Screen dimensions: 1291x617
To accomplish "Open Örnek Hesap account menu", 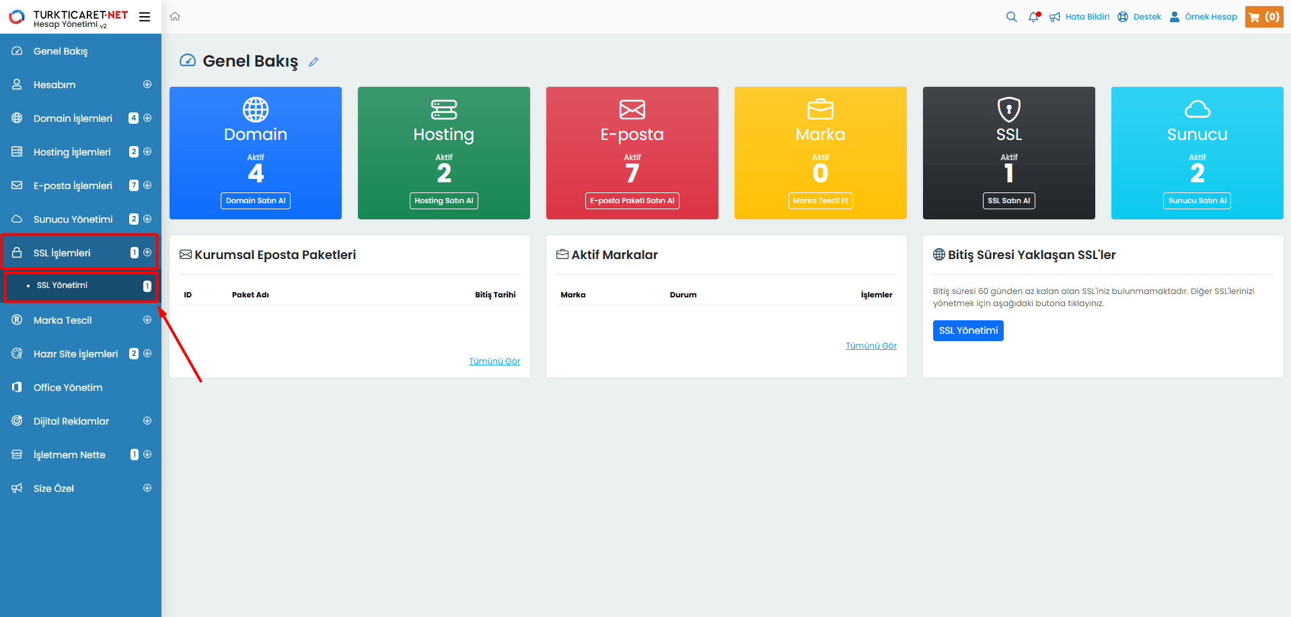I will (1211, 17).
